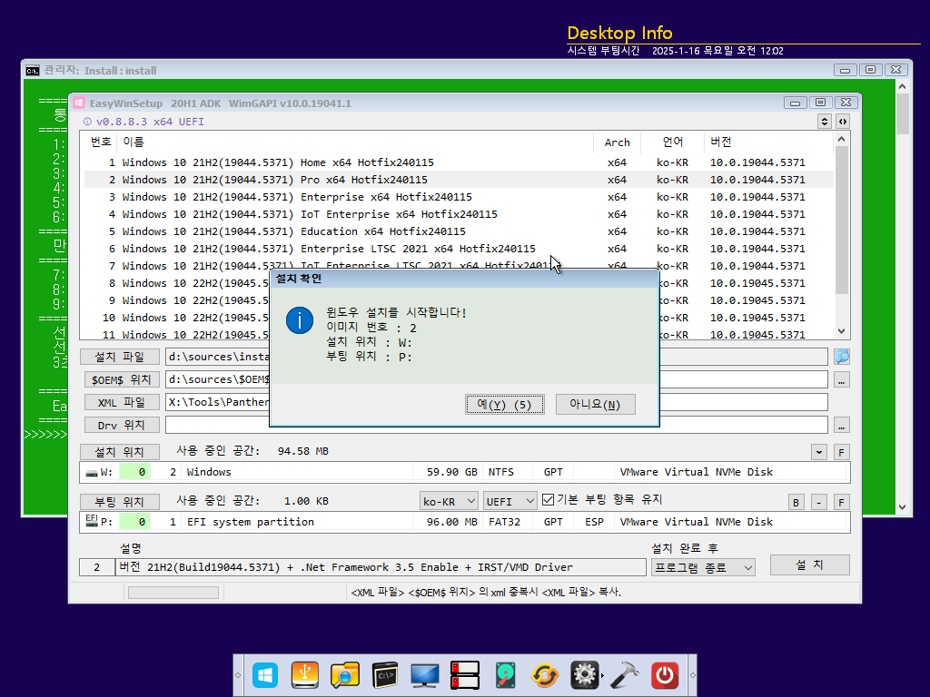The width and height of the screenshot is (930, 697).
Task: Select row 5 Windows 10 21H2 Education x64
Action: (x=459, y=231)
